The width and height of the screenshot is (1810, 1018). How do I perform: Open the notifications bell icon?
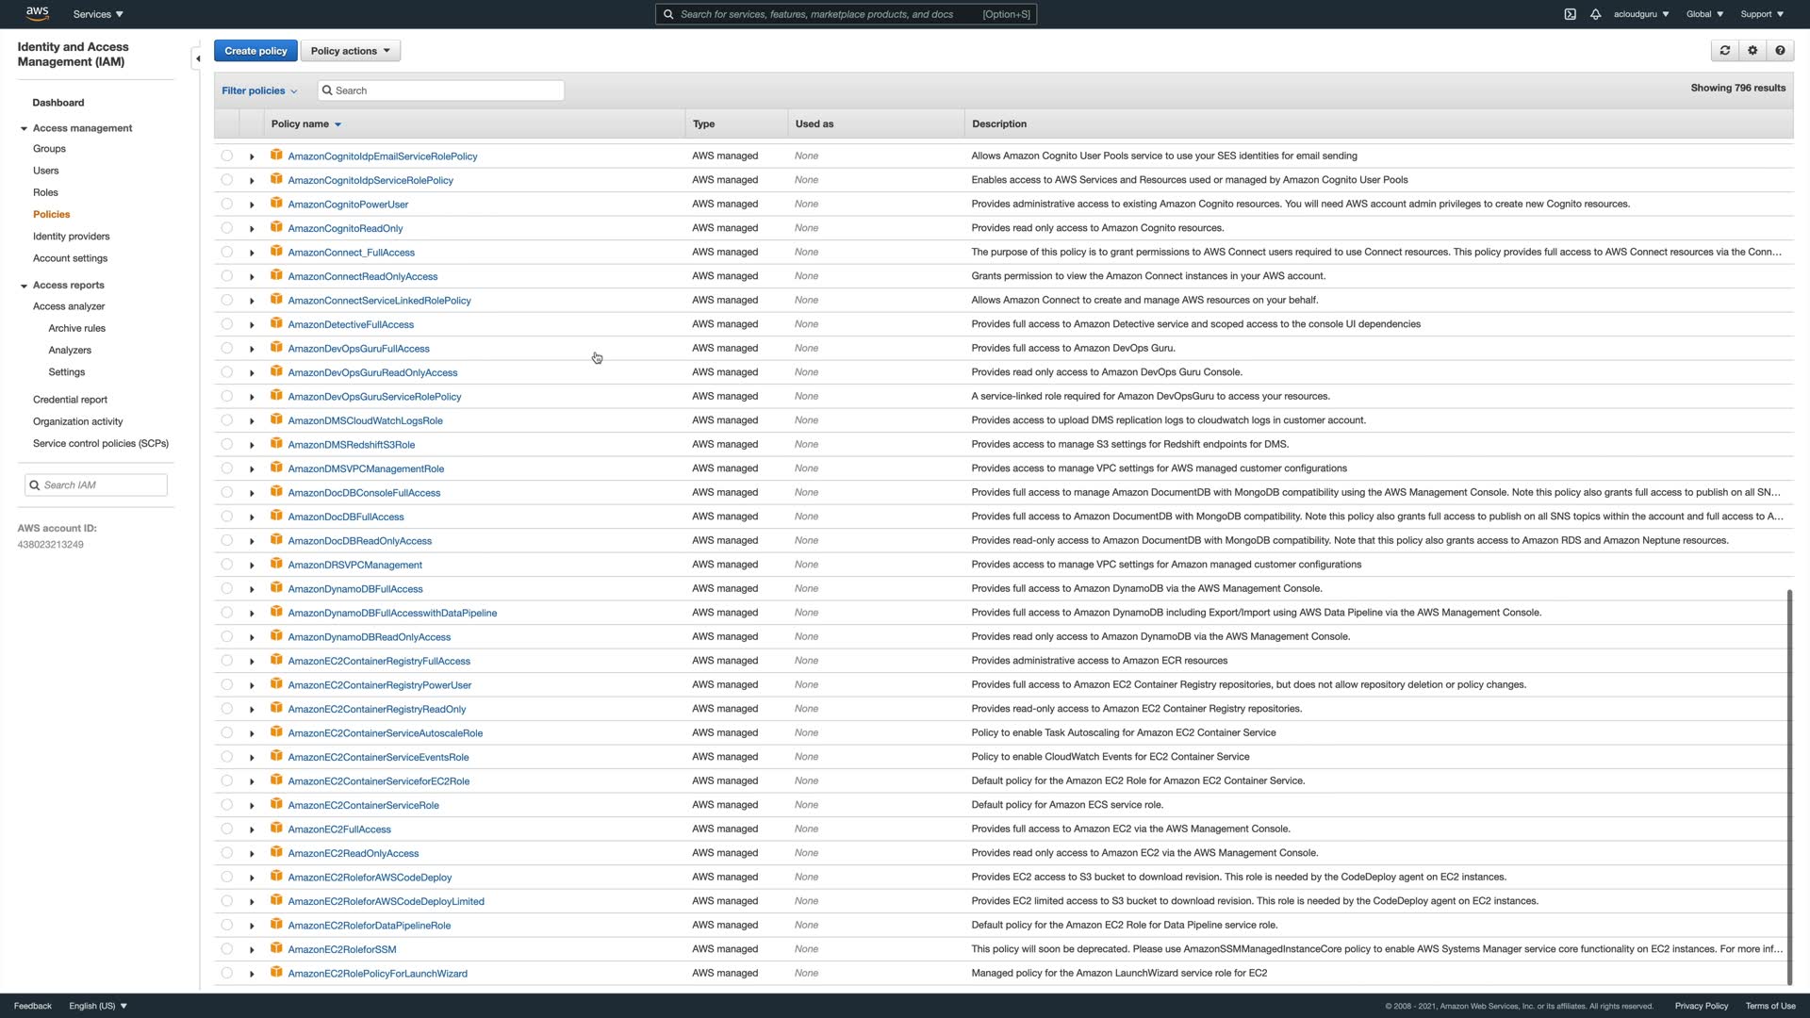click(x=1595, y=14)
